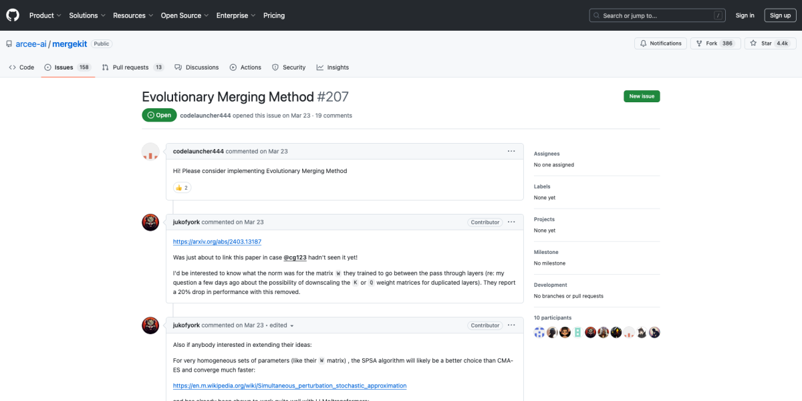Toggle the thumbs-up reaction on the first comment
The height and width of the screenshot is (401, 802).
point(181,187)
